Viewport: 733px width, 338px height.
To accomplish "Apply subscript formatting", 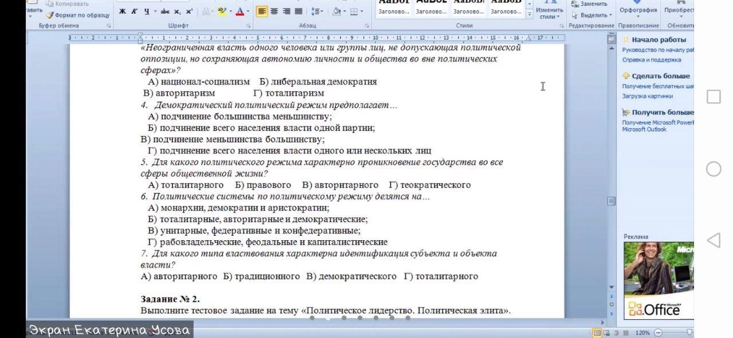I will [x=178, y=11].
